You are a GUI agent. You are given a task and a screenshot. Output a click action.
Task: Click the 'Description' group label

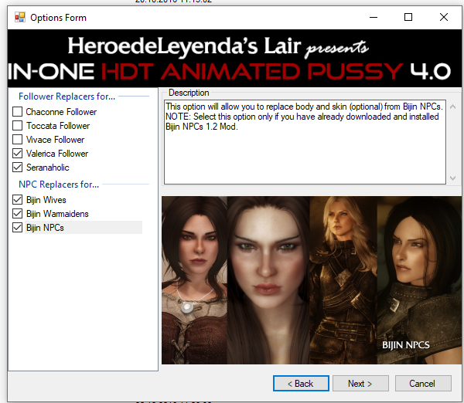tap(189, 93)
